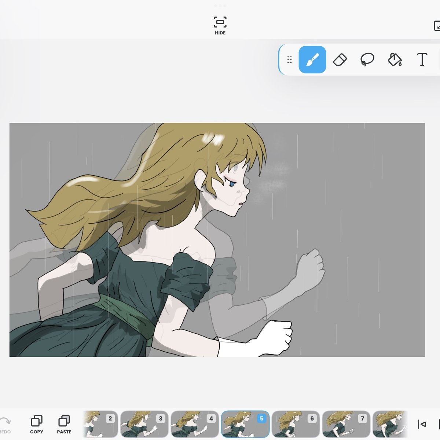Grab the toolbar drag handle dots
440x440 pixels.
pos(289,59)
